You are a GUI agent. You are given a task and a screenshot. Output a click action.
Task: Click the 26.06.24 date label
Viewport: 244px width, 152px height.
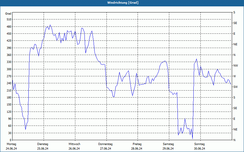[x=74, y=149]
